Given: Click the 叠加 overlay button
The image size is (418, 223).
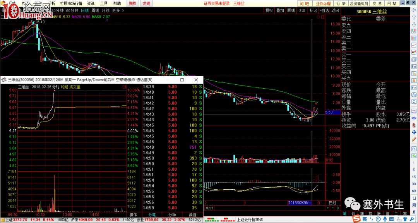Looking at the screenshot, I should pos(280,11).
